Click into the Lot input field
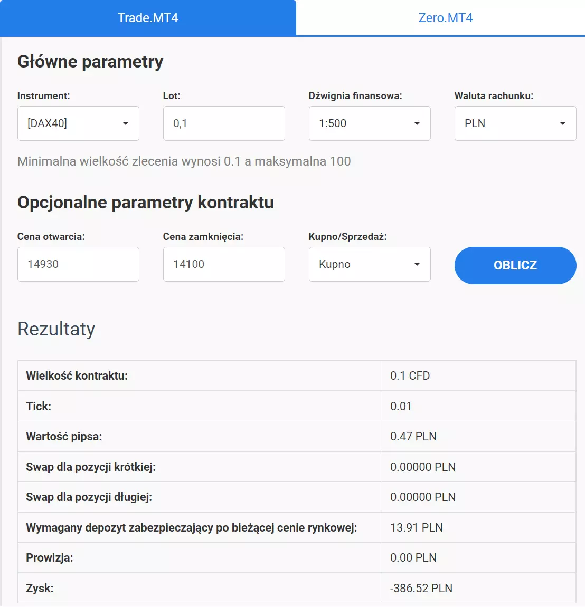 [x=224, y=123]
